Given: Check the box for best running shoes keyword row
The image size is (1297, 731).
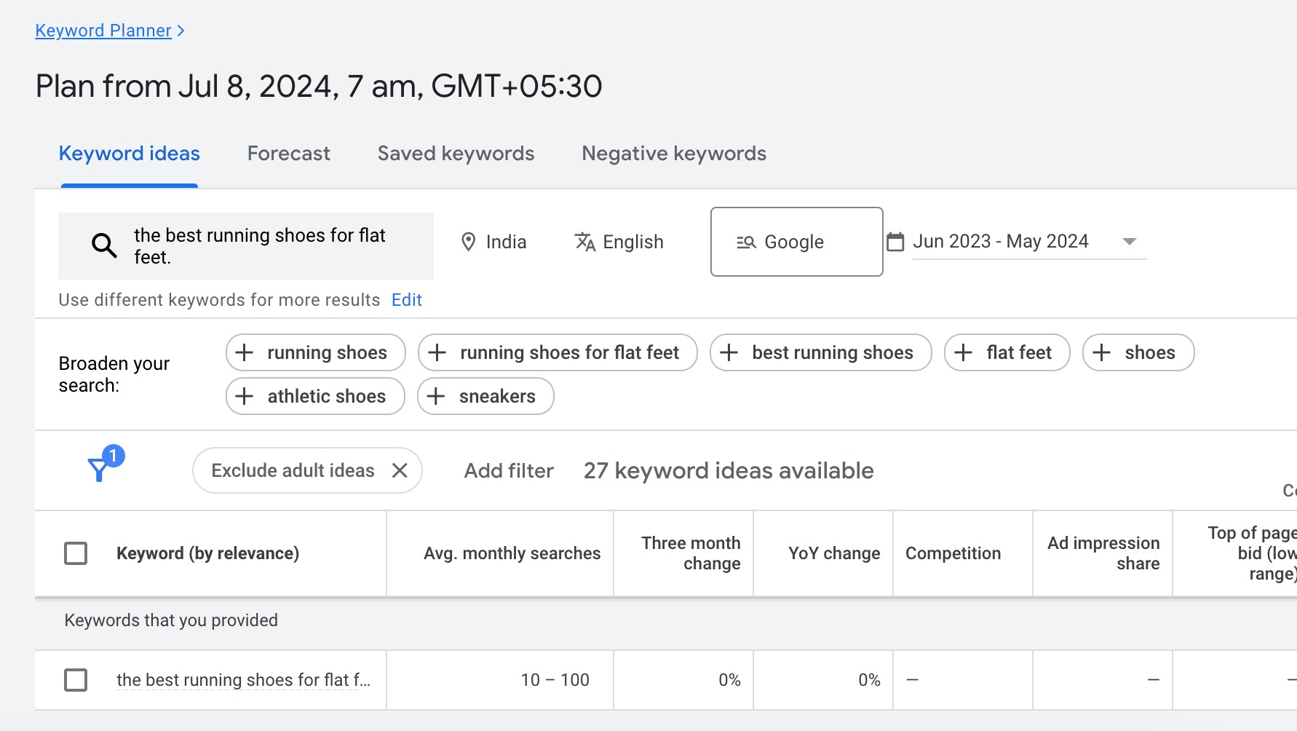Looking at the screenshot, I should pyautogui.click(x=76, y=680).
